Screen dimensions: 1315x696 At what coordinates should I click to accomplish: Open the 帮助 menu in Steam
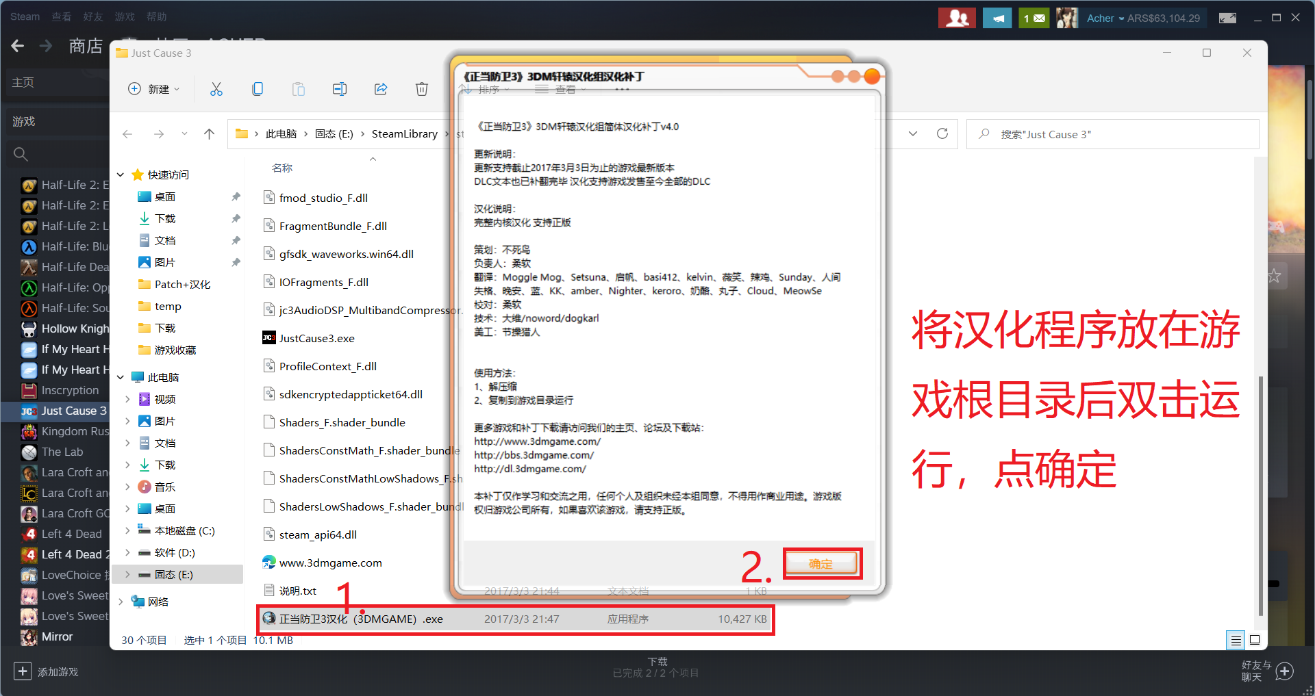156,16
